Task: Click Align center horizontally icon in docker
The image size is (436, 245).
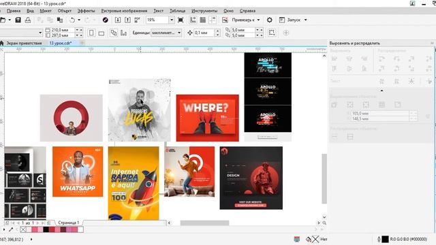Action: [x=349, y=59]
